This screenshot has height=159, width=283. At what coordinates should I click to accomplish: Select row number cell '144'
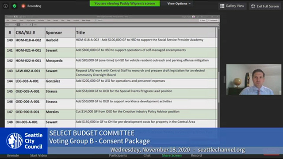pos(10,83)
